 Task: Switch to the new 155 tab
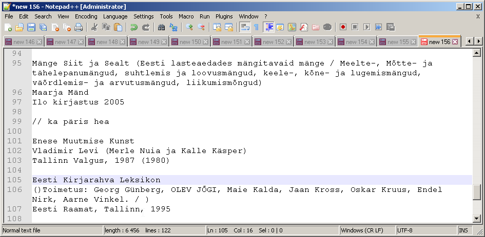coord(398,42)
